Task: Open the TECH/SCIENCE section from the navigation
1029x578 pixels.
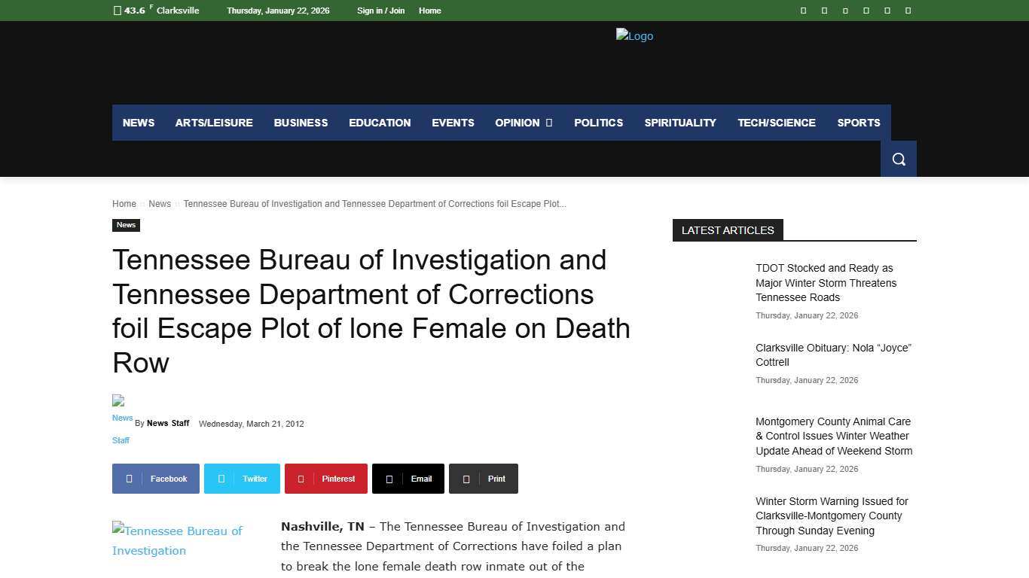Action: (777, 123)
